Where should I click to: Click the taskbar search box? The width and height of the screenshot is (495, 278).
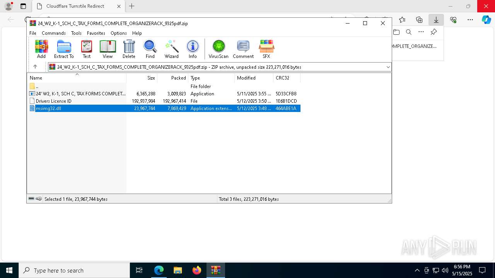(74, 270)
